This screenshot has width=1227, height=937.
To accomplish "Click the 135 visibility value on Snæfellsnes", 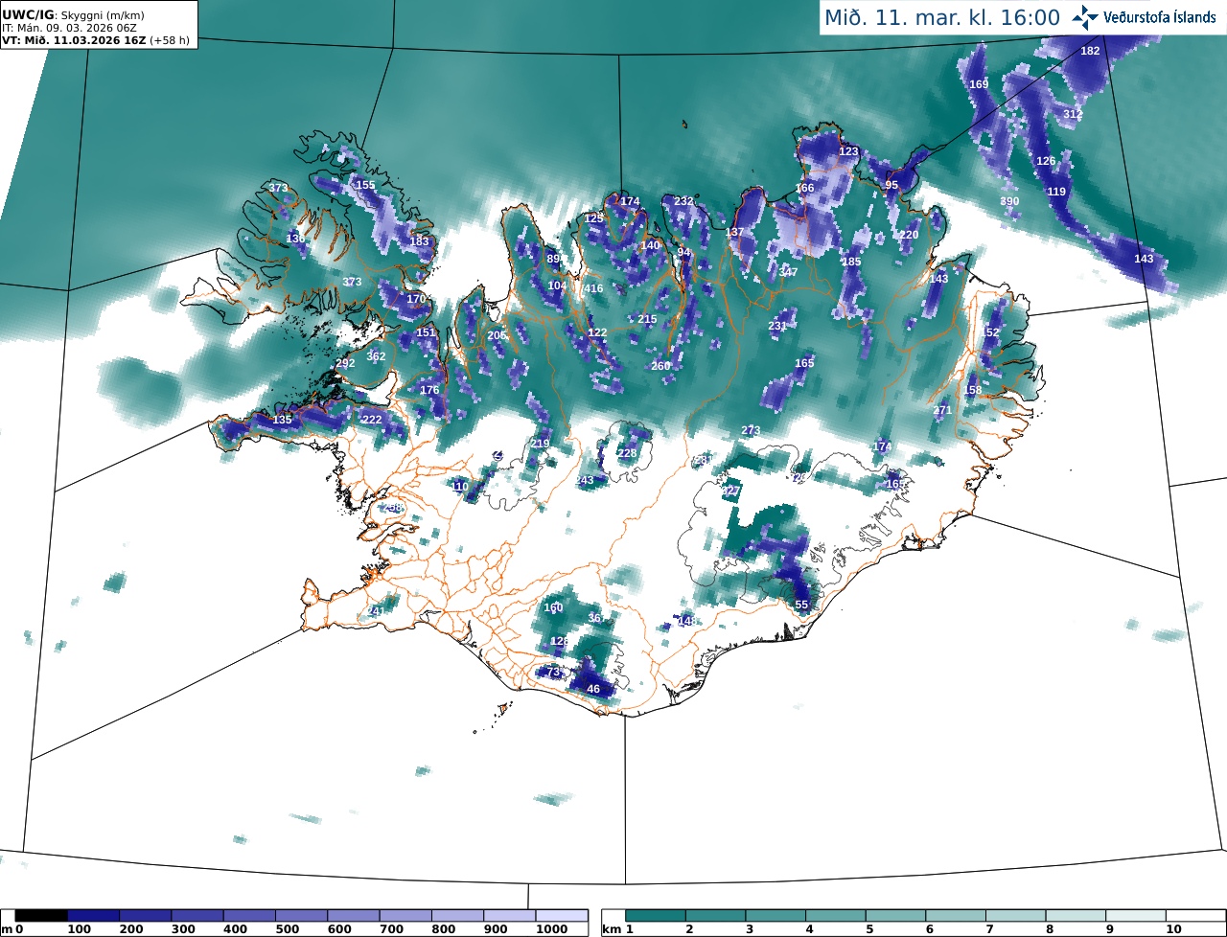I will click(282, 420).
